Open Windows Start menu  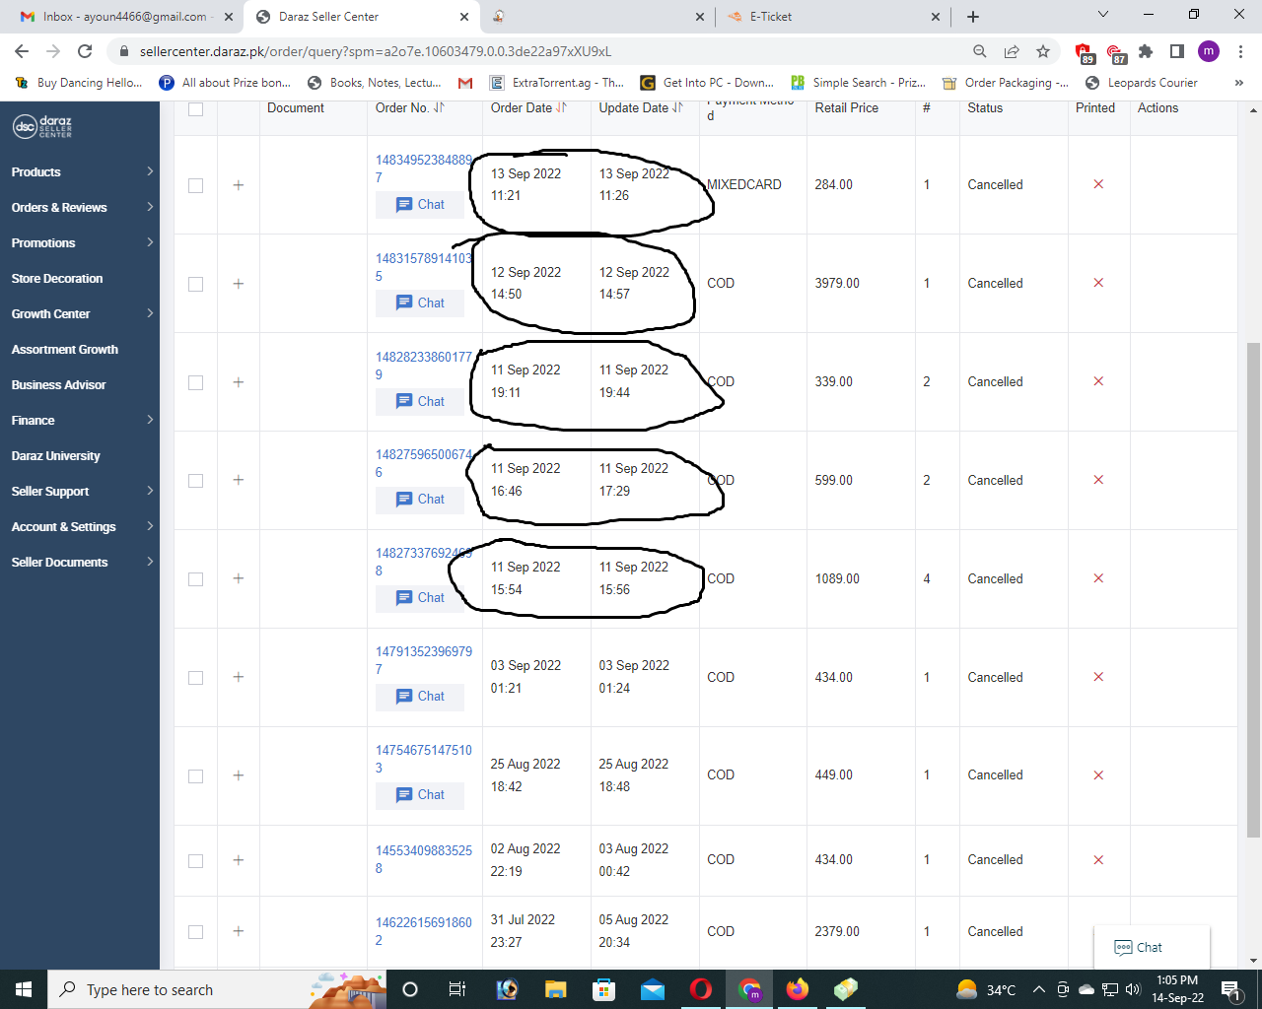(24, 989)
